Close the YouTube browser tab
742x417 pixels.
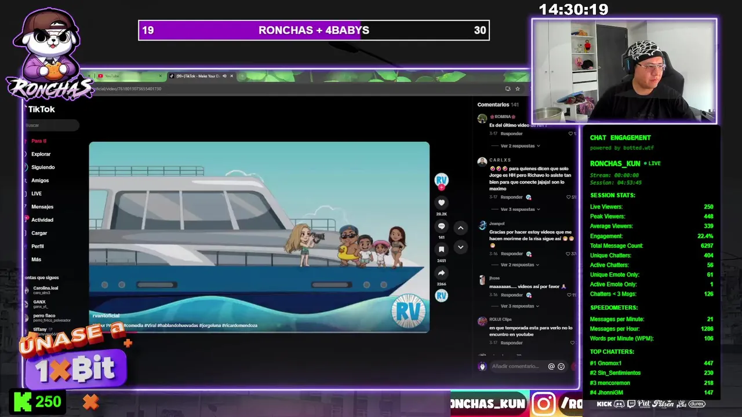click(x=161, y=76)
